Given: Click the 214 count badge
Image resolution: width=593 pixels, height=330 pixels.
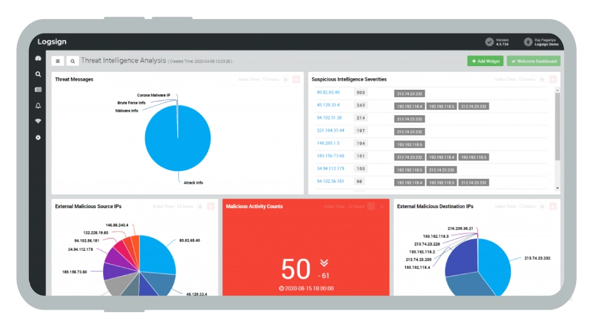Looking at the screenshot, I should 361,118.
